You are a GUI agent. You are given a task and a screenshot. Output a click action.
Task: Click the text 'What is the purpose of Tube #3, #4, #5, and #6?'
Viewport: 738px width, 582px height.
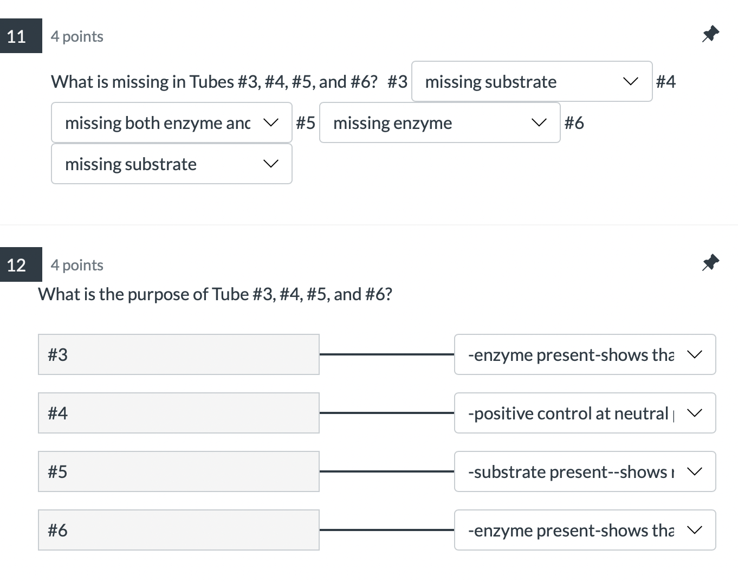(x=215, y=294)
